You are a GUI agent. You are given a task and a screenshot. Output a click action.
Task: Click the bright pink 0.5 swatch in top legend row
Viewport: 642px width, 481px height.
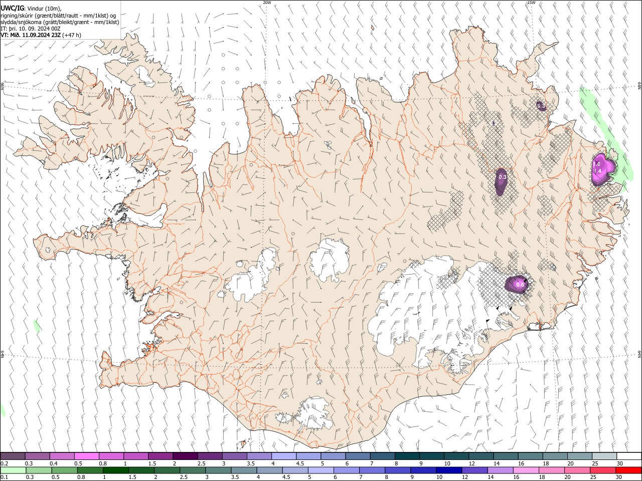pos(86,456)
